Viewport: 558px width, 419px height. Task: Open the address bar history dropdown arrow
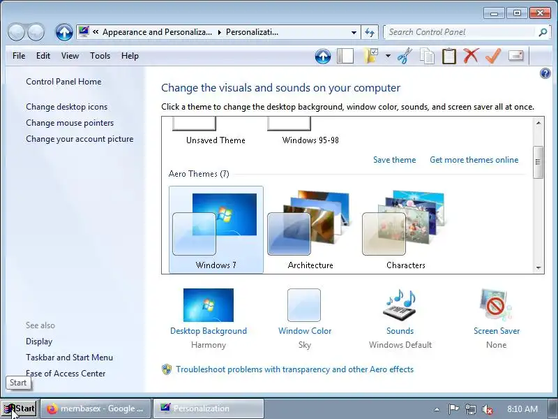354,32
